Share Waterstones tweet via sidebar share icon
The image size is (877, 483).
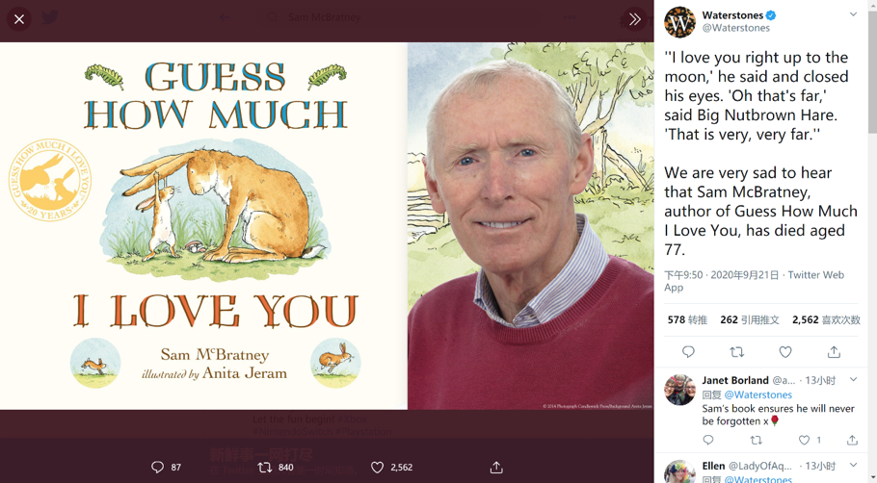[834, 352]
